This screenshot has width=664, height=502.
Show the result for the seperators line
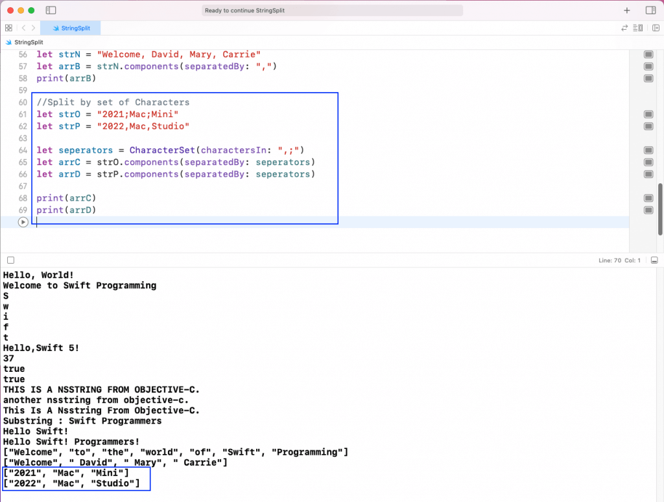[x=648, y=150]
